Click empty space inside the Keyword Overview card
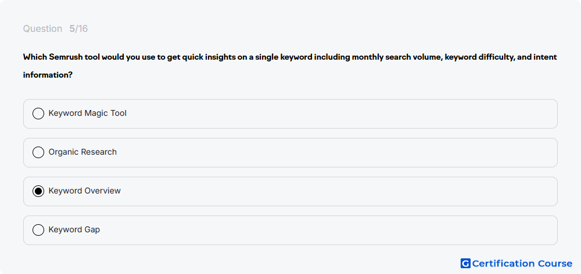581x274 pixels. (x=333, y=191)
